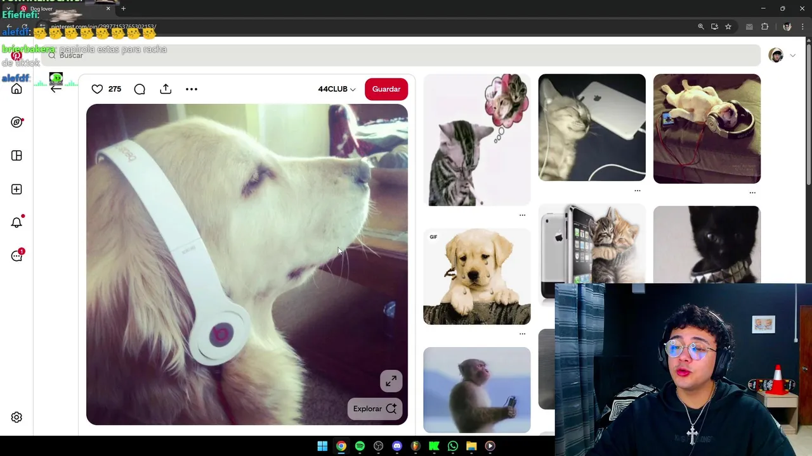Click the create plus icon in sidebar
This screenshot has width=812, height=456.
[16, 189]
